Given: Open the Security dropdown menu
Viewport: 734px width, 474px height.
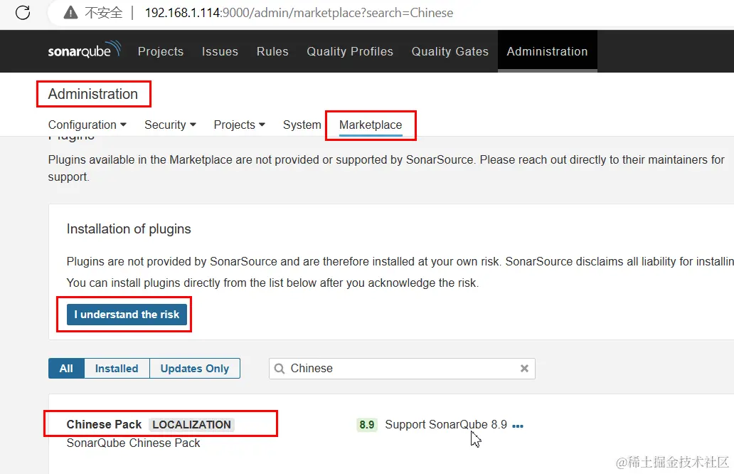Looking at the screenshot, I should [170, 125].
